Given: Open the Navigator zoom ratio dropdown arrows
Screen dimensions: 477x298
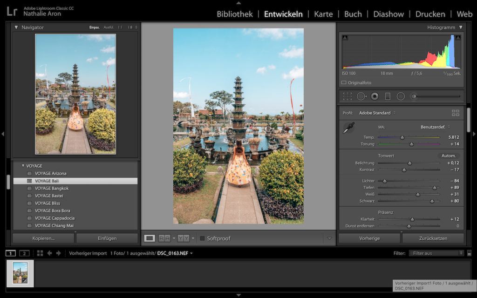Looking at the screenshot, I should [136, 27].
